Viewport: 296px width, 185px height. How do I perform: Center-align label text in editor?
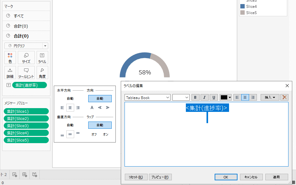pos(245,97)
